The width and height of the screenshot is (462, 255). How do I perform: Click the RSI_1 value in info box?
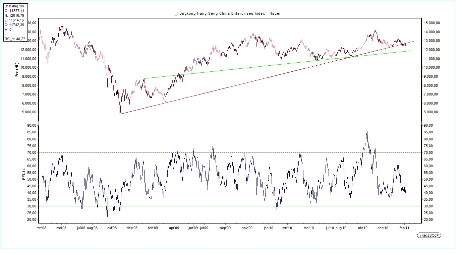(x=14, y=39)
